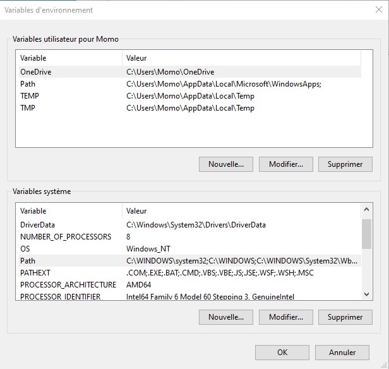This screenshot has width=389, height=369.
Task: Click Nouvelle button under user variables
Action: coord(226,164)
